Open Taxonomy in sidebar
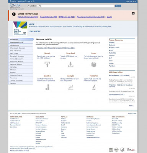 pos(21,78)
